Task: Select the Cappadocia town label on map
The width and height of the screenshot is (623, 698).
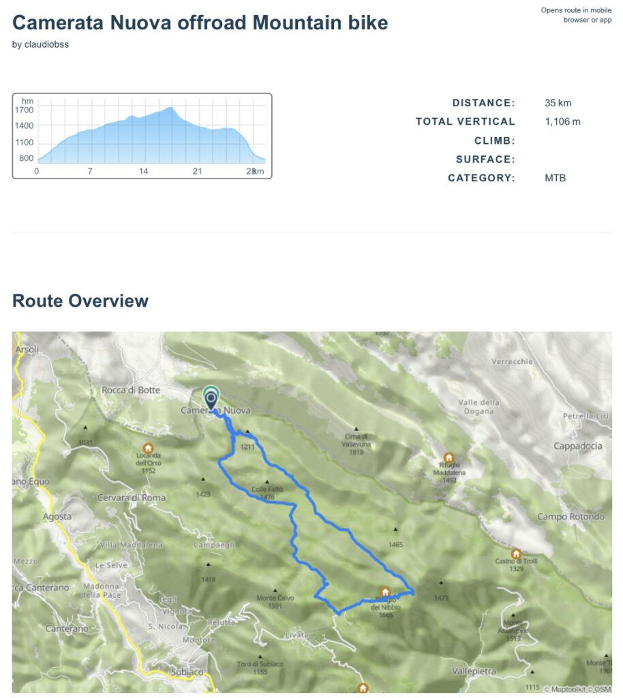Action: coord(579,446)
